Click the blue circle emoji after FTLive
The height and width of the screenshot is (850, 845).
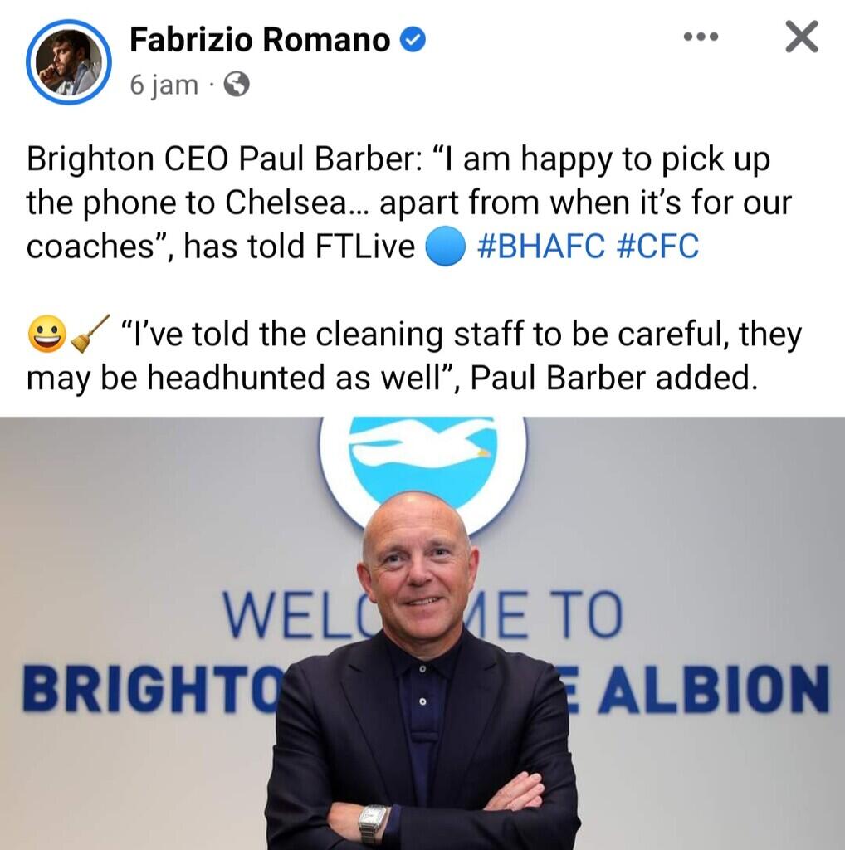click(x=446, y=246)
